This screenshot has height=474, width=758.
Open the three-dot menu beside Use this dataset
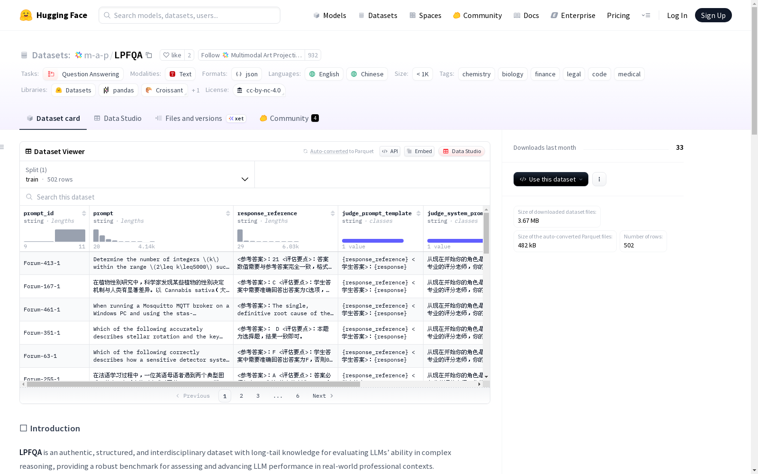[x=599, y=179]
